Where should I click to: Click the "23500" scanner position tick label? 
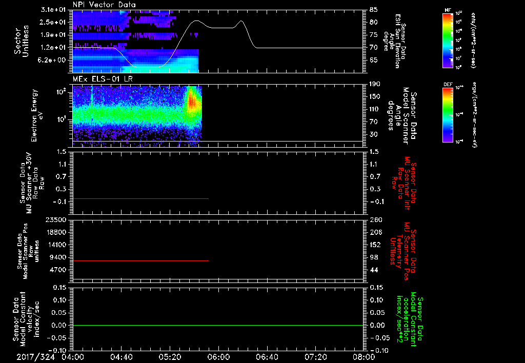point(57,219)
